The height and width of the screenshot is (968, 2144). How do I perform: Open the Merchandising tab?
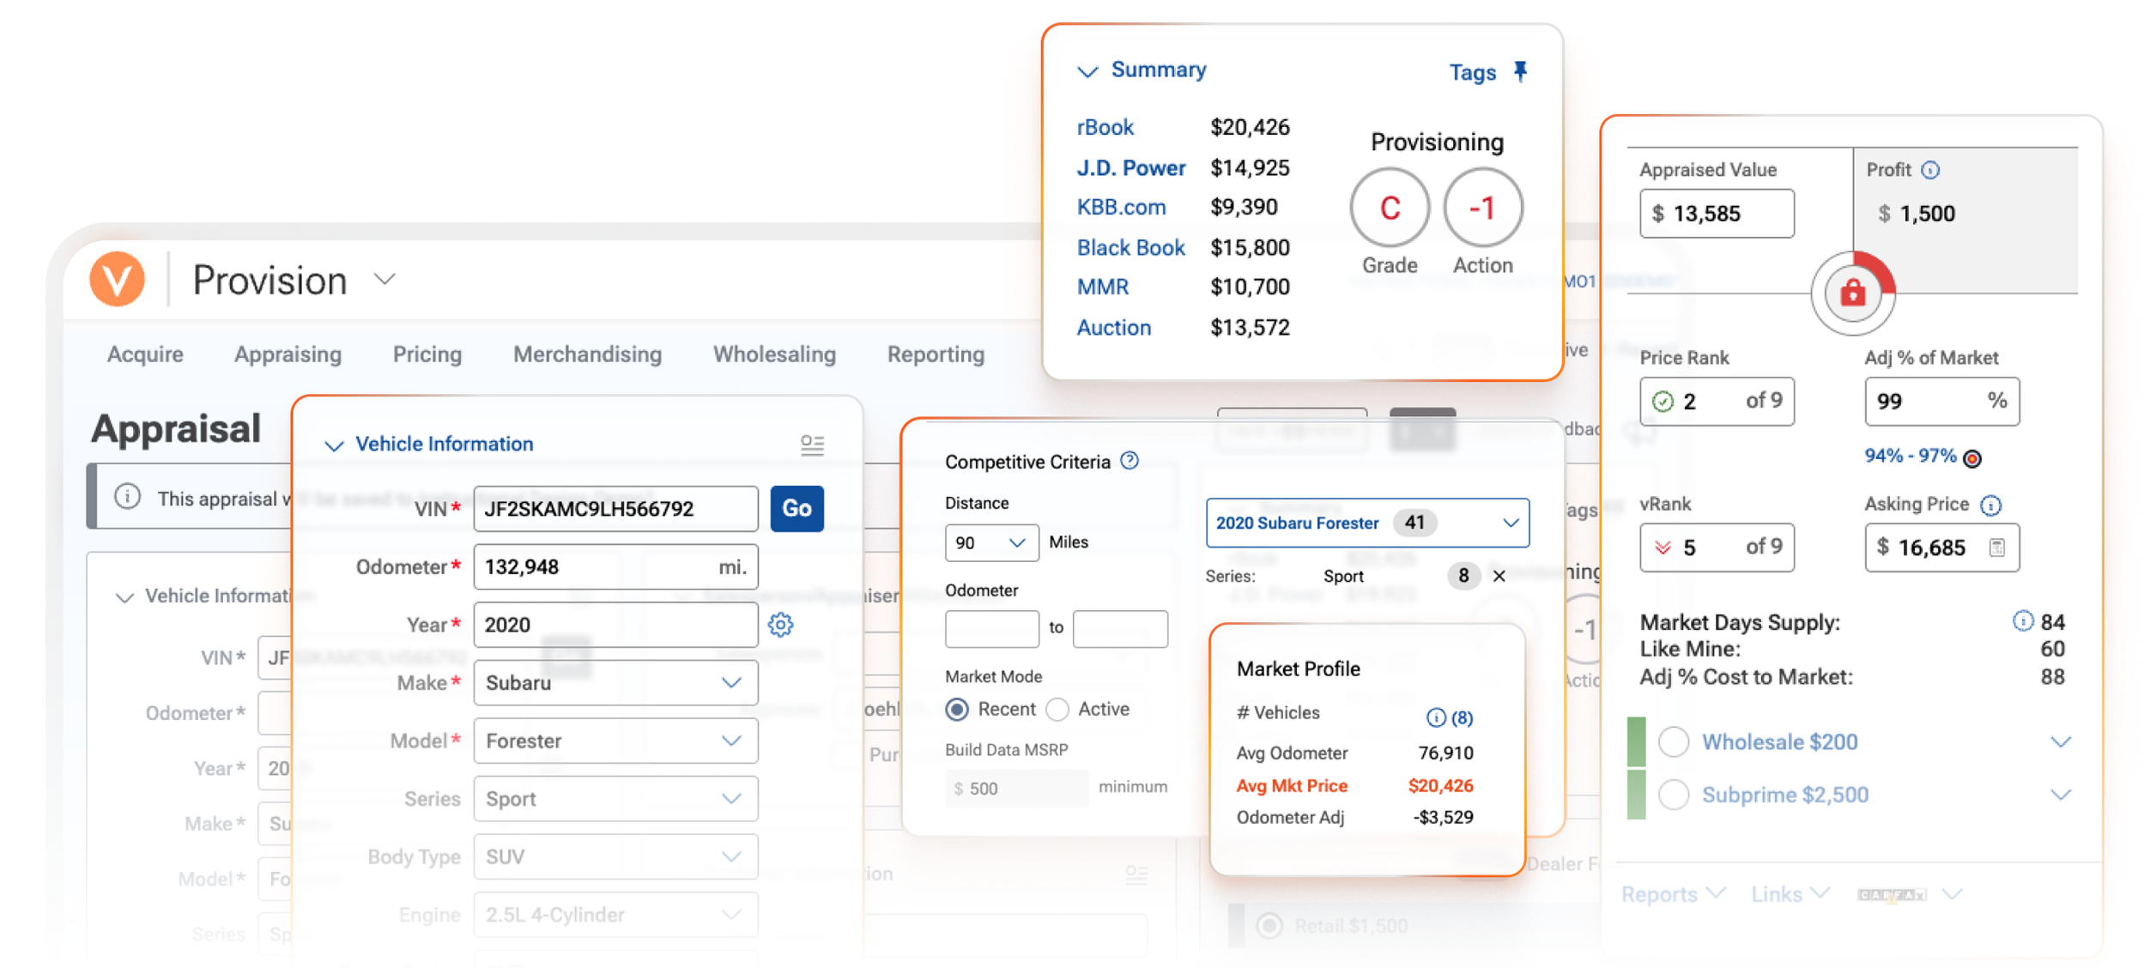tap(587, 354)
